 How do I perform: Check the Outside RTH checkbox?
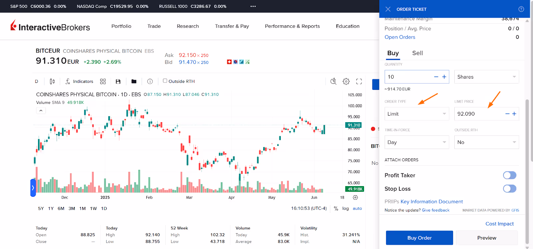click(165, 81)
